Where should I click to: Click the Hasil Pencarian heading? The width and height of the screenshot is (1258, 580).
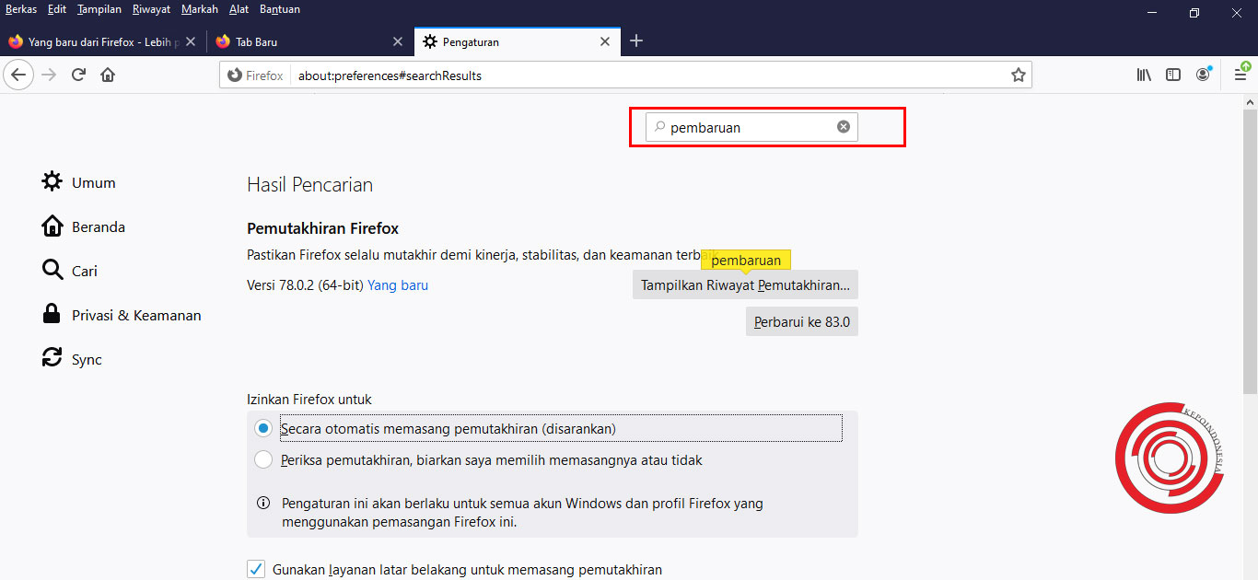[309, 185]
